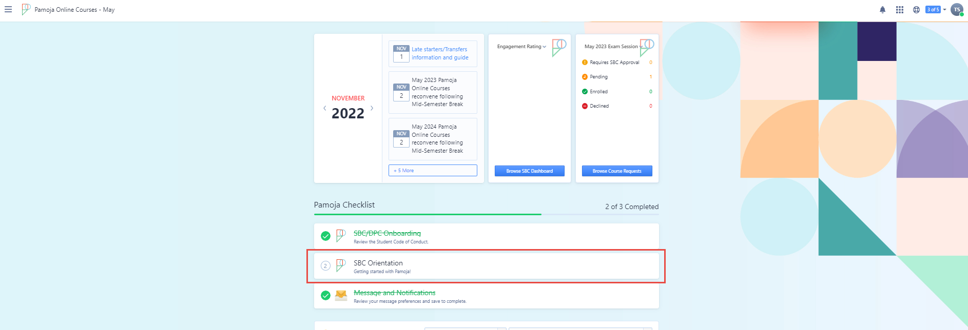Click the globe help icon

[916, 10]
